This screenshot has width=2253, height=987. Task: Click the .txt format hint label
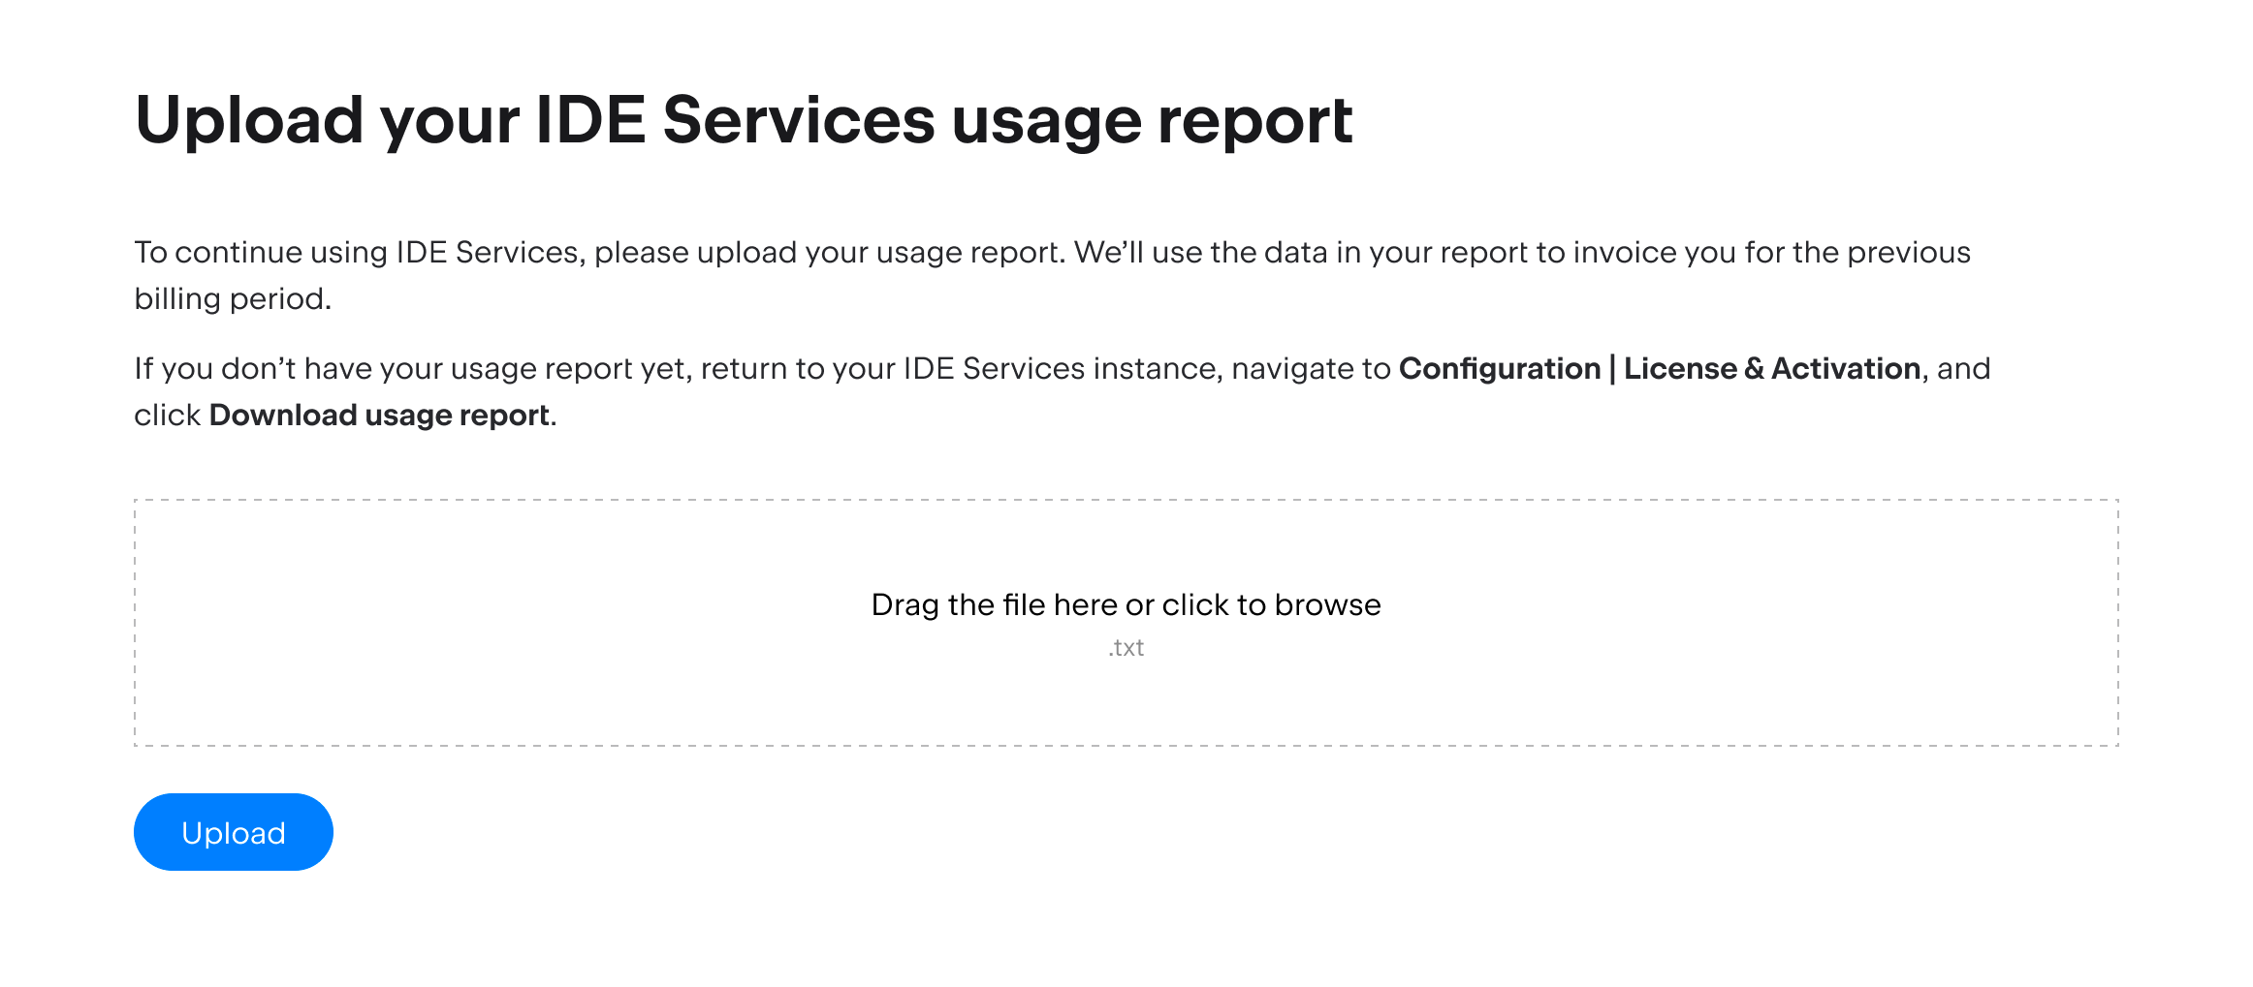click(x=1125, y=647)
